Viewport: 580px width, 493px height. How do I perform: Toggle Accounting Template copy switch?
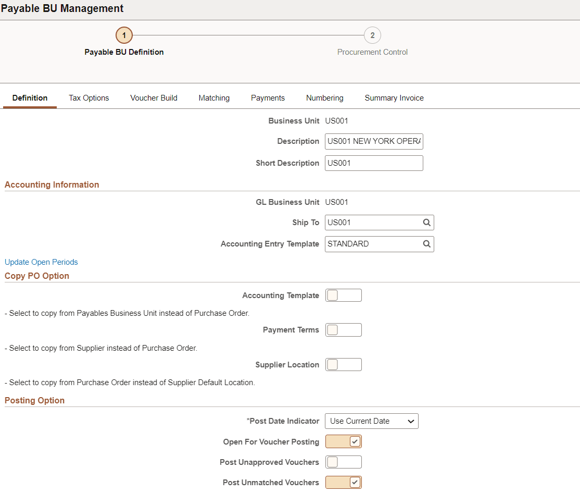(343, 295)
